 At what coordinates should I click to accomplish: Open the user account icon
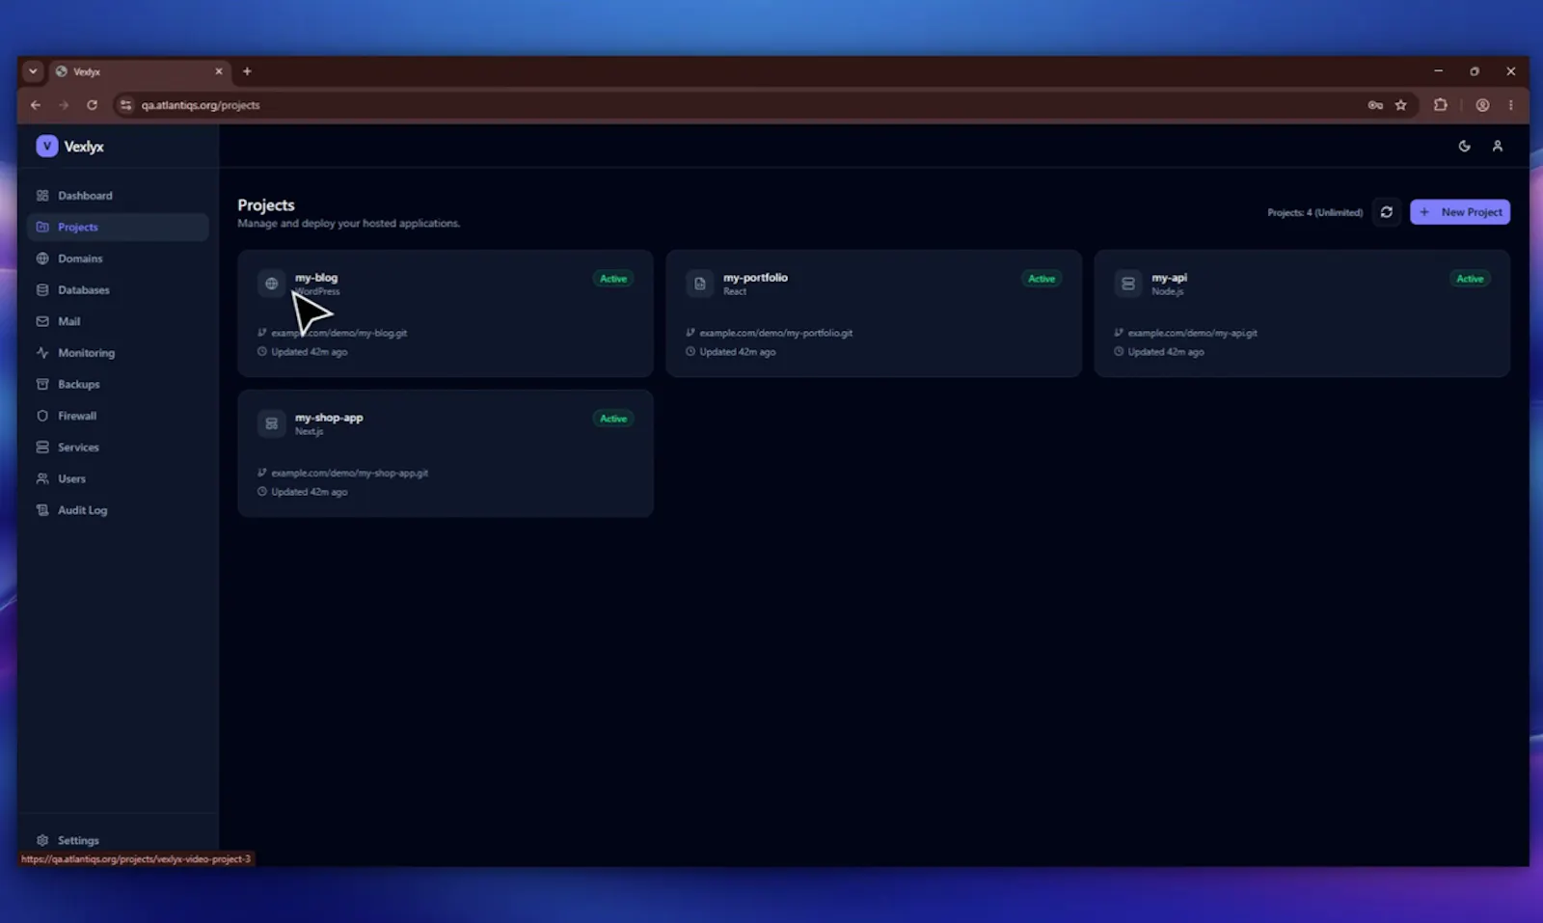(x=1498, y=146)
